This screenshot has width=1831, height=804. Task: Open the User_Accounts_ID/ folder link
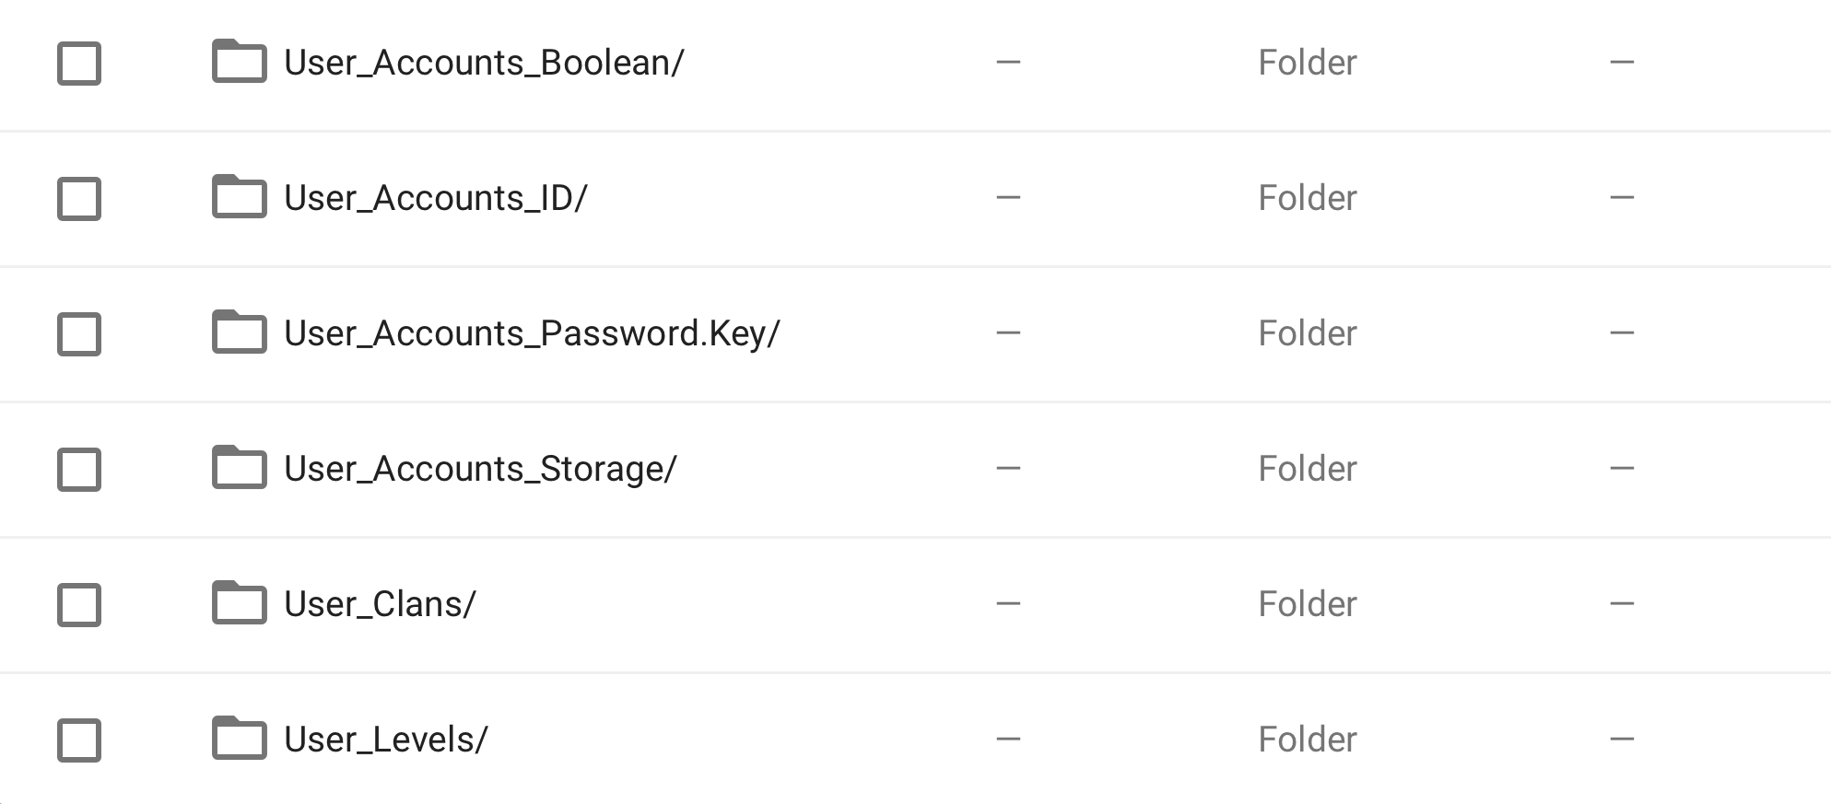point(435,198)
